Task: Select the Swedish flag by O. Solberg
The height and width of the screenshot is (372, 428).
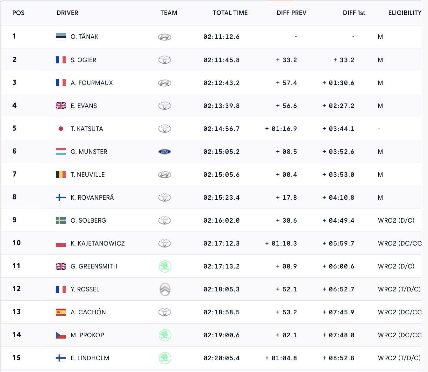Action: pyautogui.click(x=61, y=220)
